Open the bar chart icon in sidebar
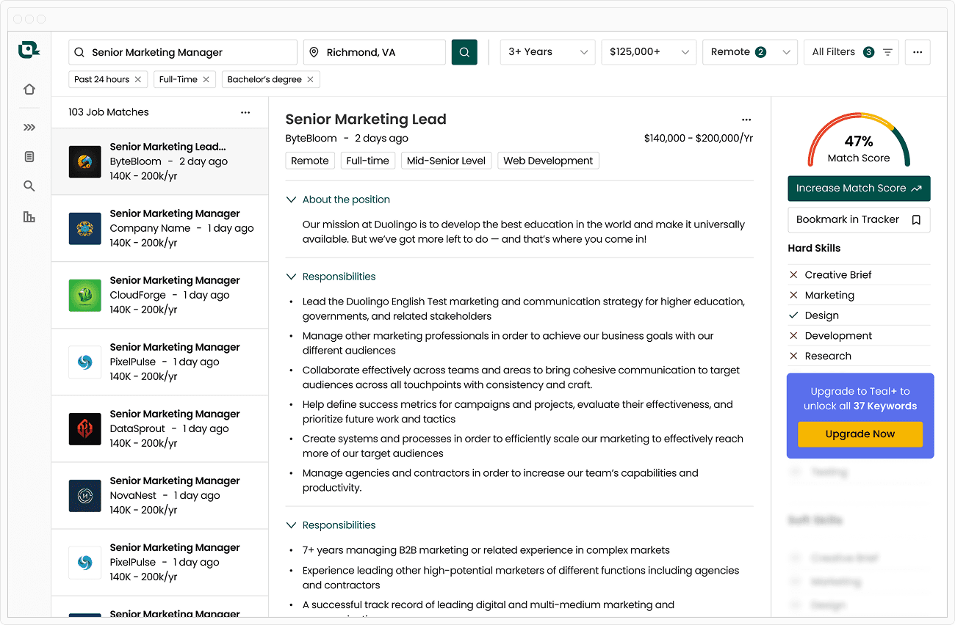955x625 pixels. click(x=29, y=217)
